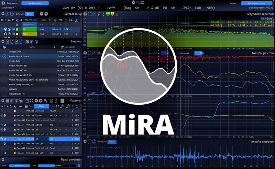The width and height of the screenshot is (275, 169).
Task: Select the Kremlin Sweep VariableQ 32k session
Action: click(40, 84)
